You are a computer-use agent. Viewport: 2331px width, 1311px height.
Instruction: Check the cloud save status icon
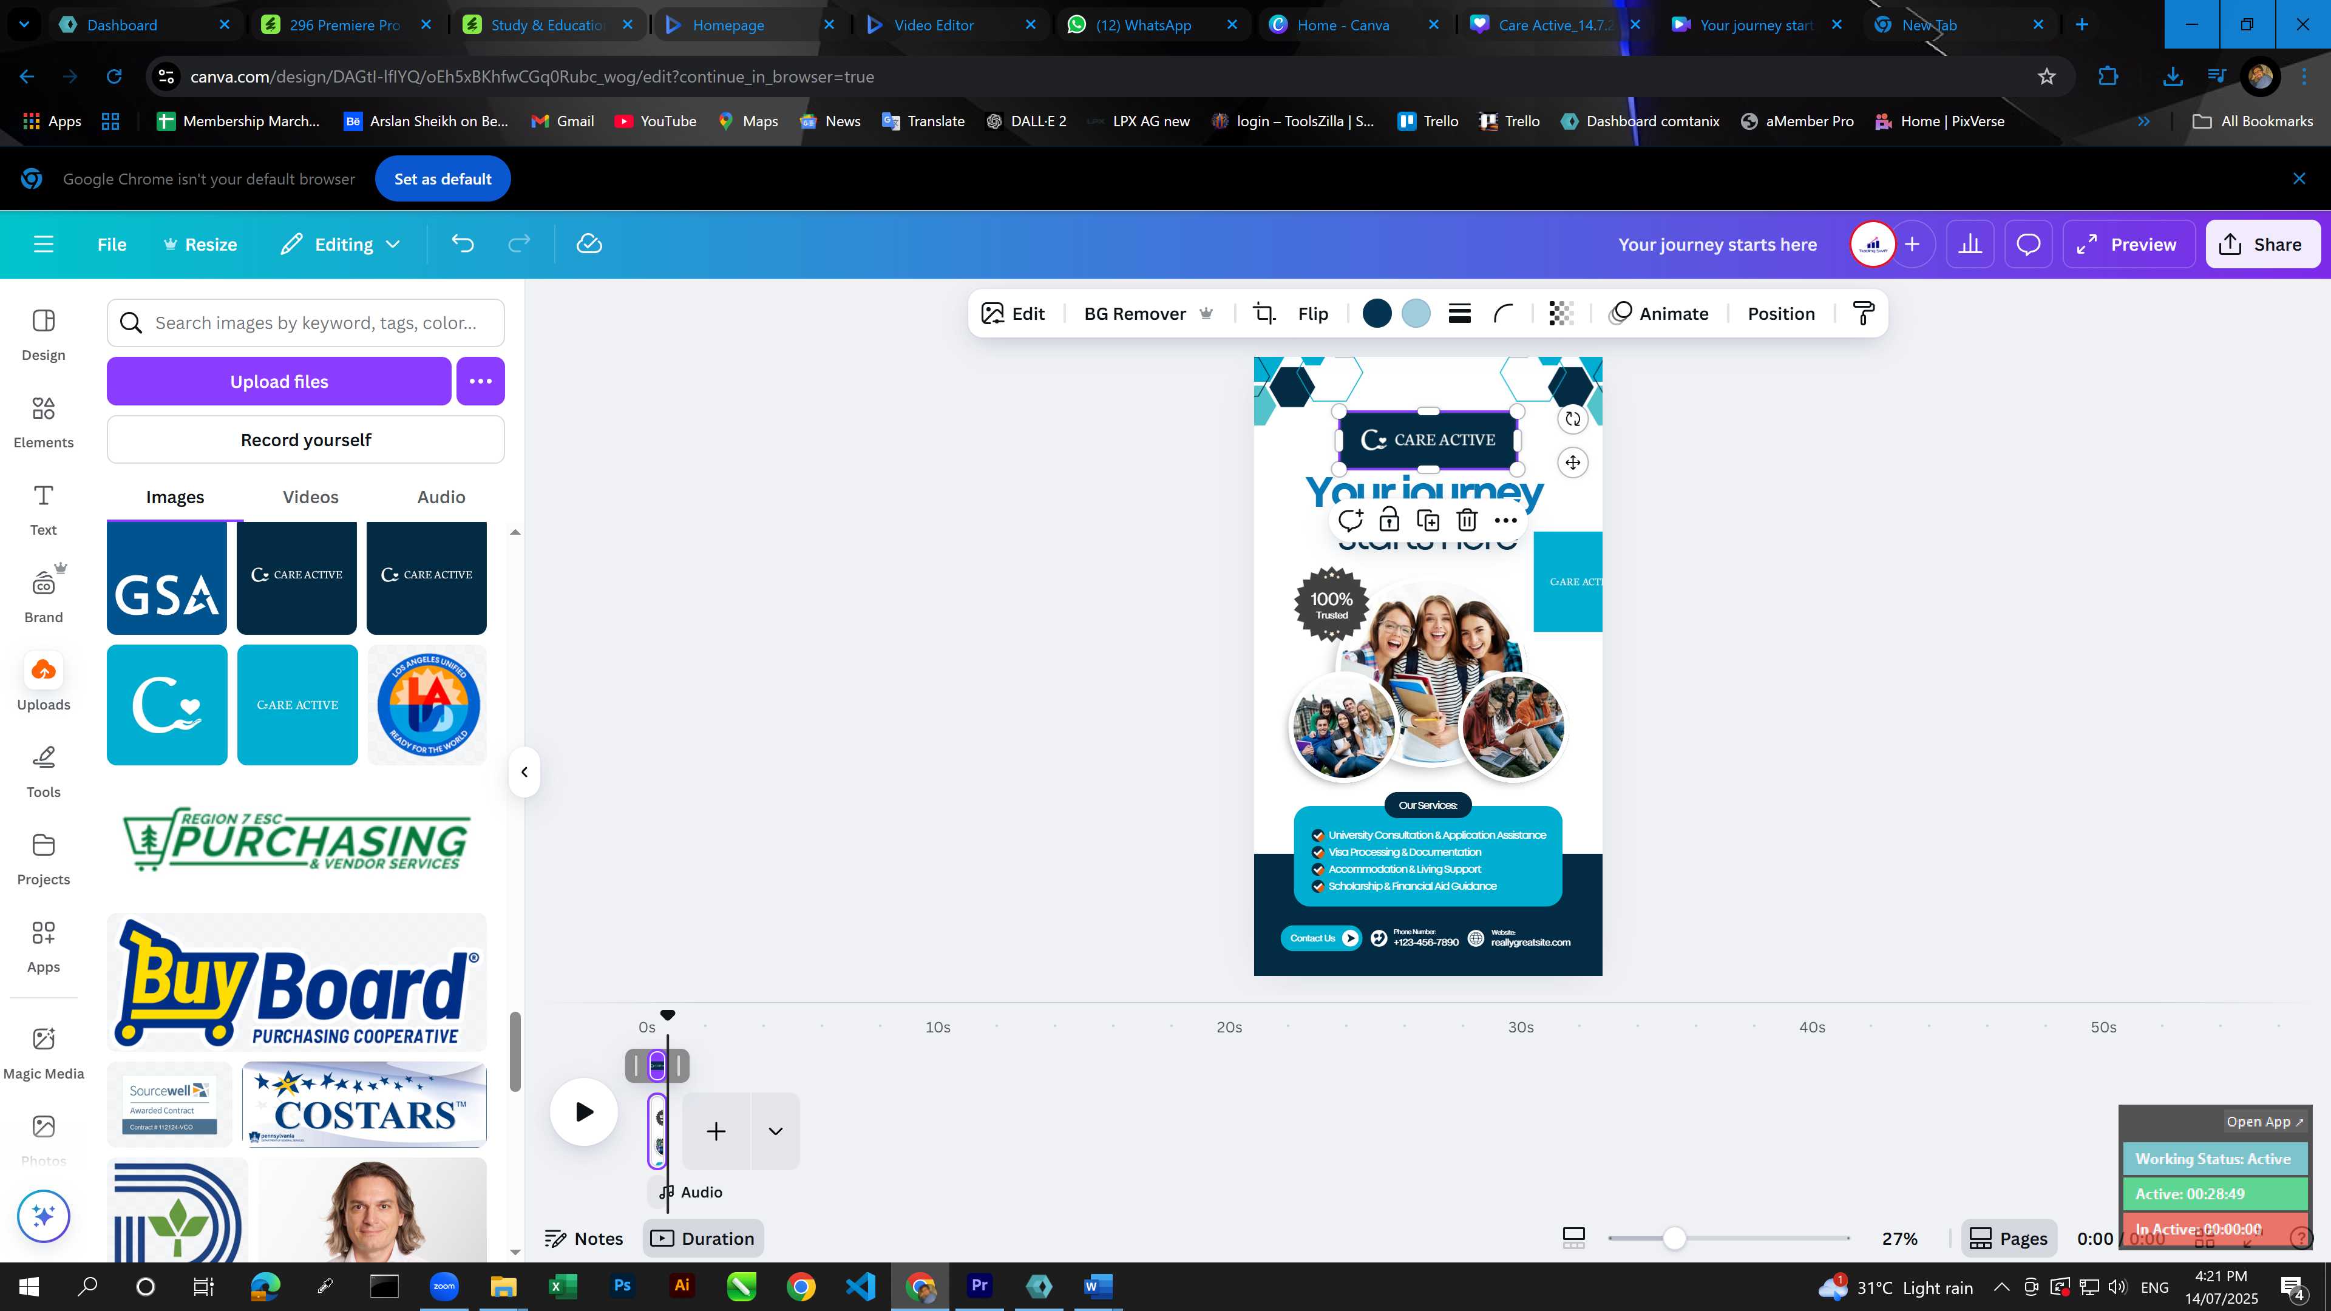click(x=589, y=244)
